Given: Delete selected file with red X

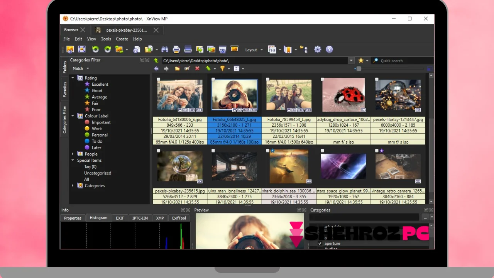Looking at the screenshot, I should 197,69.
